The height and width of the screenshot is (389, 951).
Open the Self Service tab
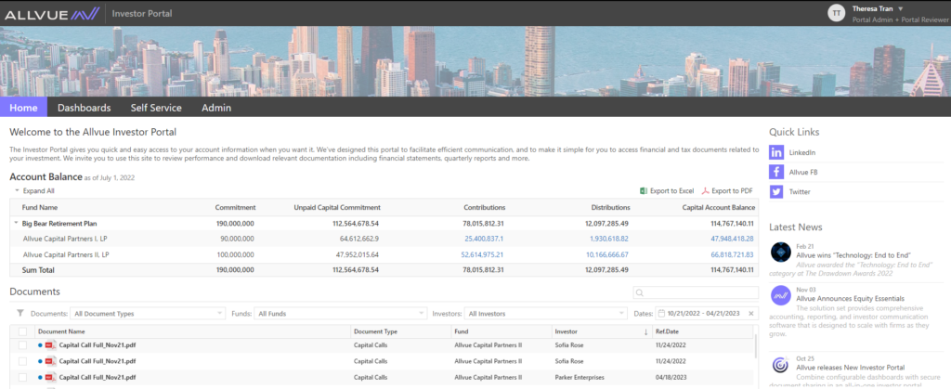[x=156, y=108]
